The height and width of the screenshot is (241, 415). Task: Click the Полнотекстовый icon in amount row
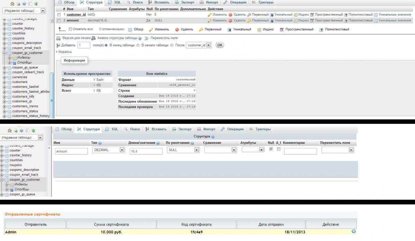tap(346, 21)
